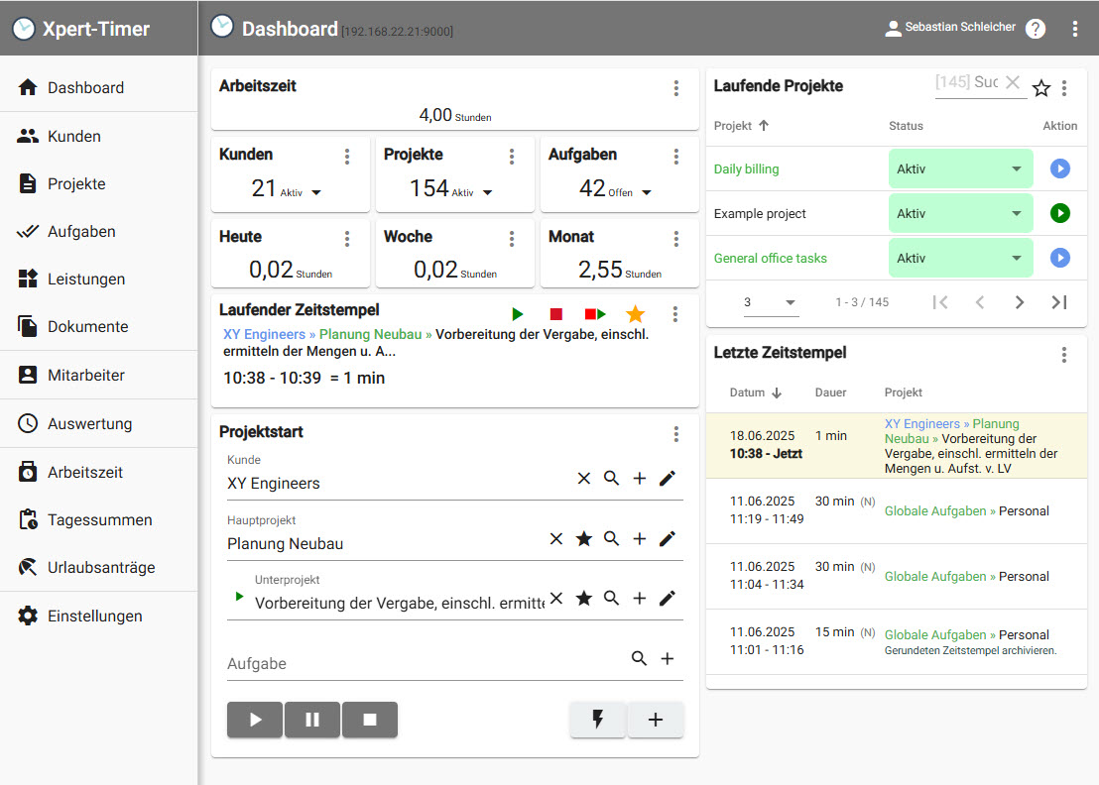
Task: Click the grey pause button in Projektstart
Action: [312, 720]
